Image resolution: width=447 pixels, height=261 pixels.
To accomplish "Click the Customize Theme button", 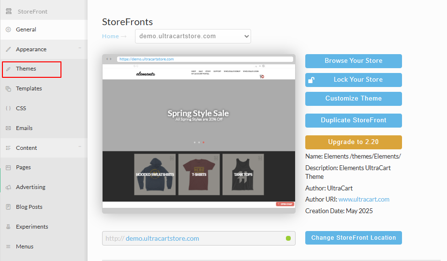I will click(x=354, y=99).
